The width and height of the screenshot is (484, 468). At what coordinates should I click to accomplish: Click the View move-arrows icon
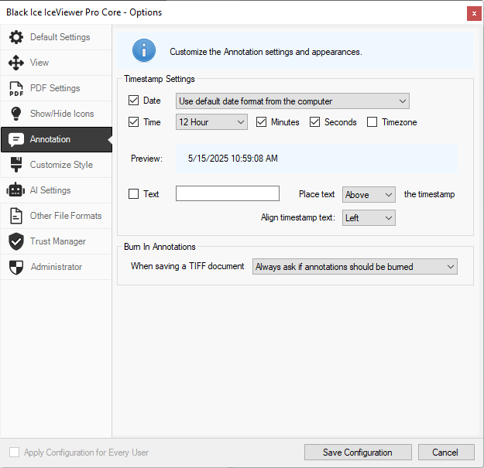(16, 63)
